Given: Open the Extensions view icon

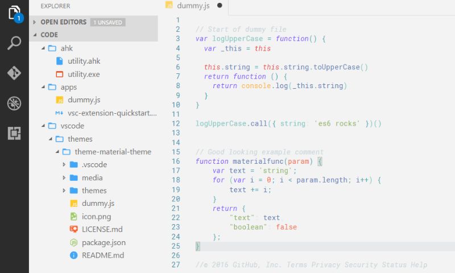Looking at the screenshot, I should [14, 134].
